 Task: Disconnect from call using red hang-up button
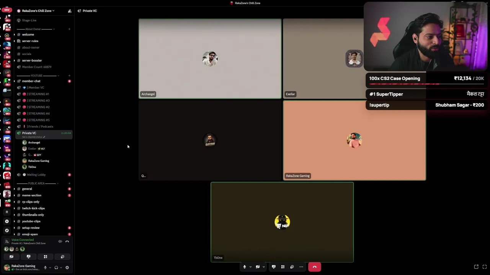click(x=314, y=267)
